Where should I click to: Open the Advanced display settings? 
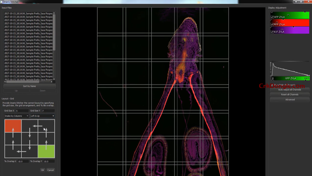(x=290, y=100)
